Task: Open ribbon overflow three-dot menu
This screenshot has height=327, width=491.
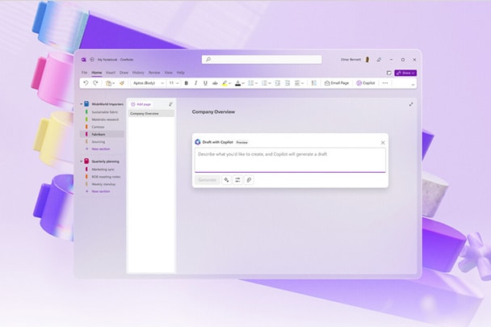Action: point(385,83)
